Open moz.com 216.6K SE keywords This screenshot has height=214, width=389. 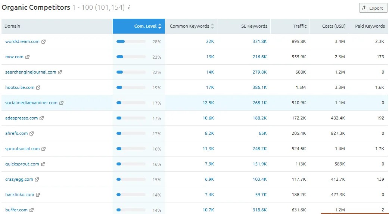(x=259, y=57)
